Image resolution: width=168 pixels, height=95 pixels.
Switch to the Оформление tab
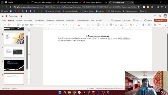(39, 20)
